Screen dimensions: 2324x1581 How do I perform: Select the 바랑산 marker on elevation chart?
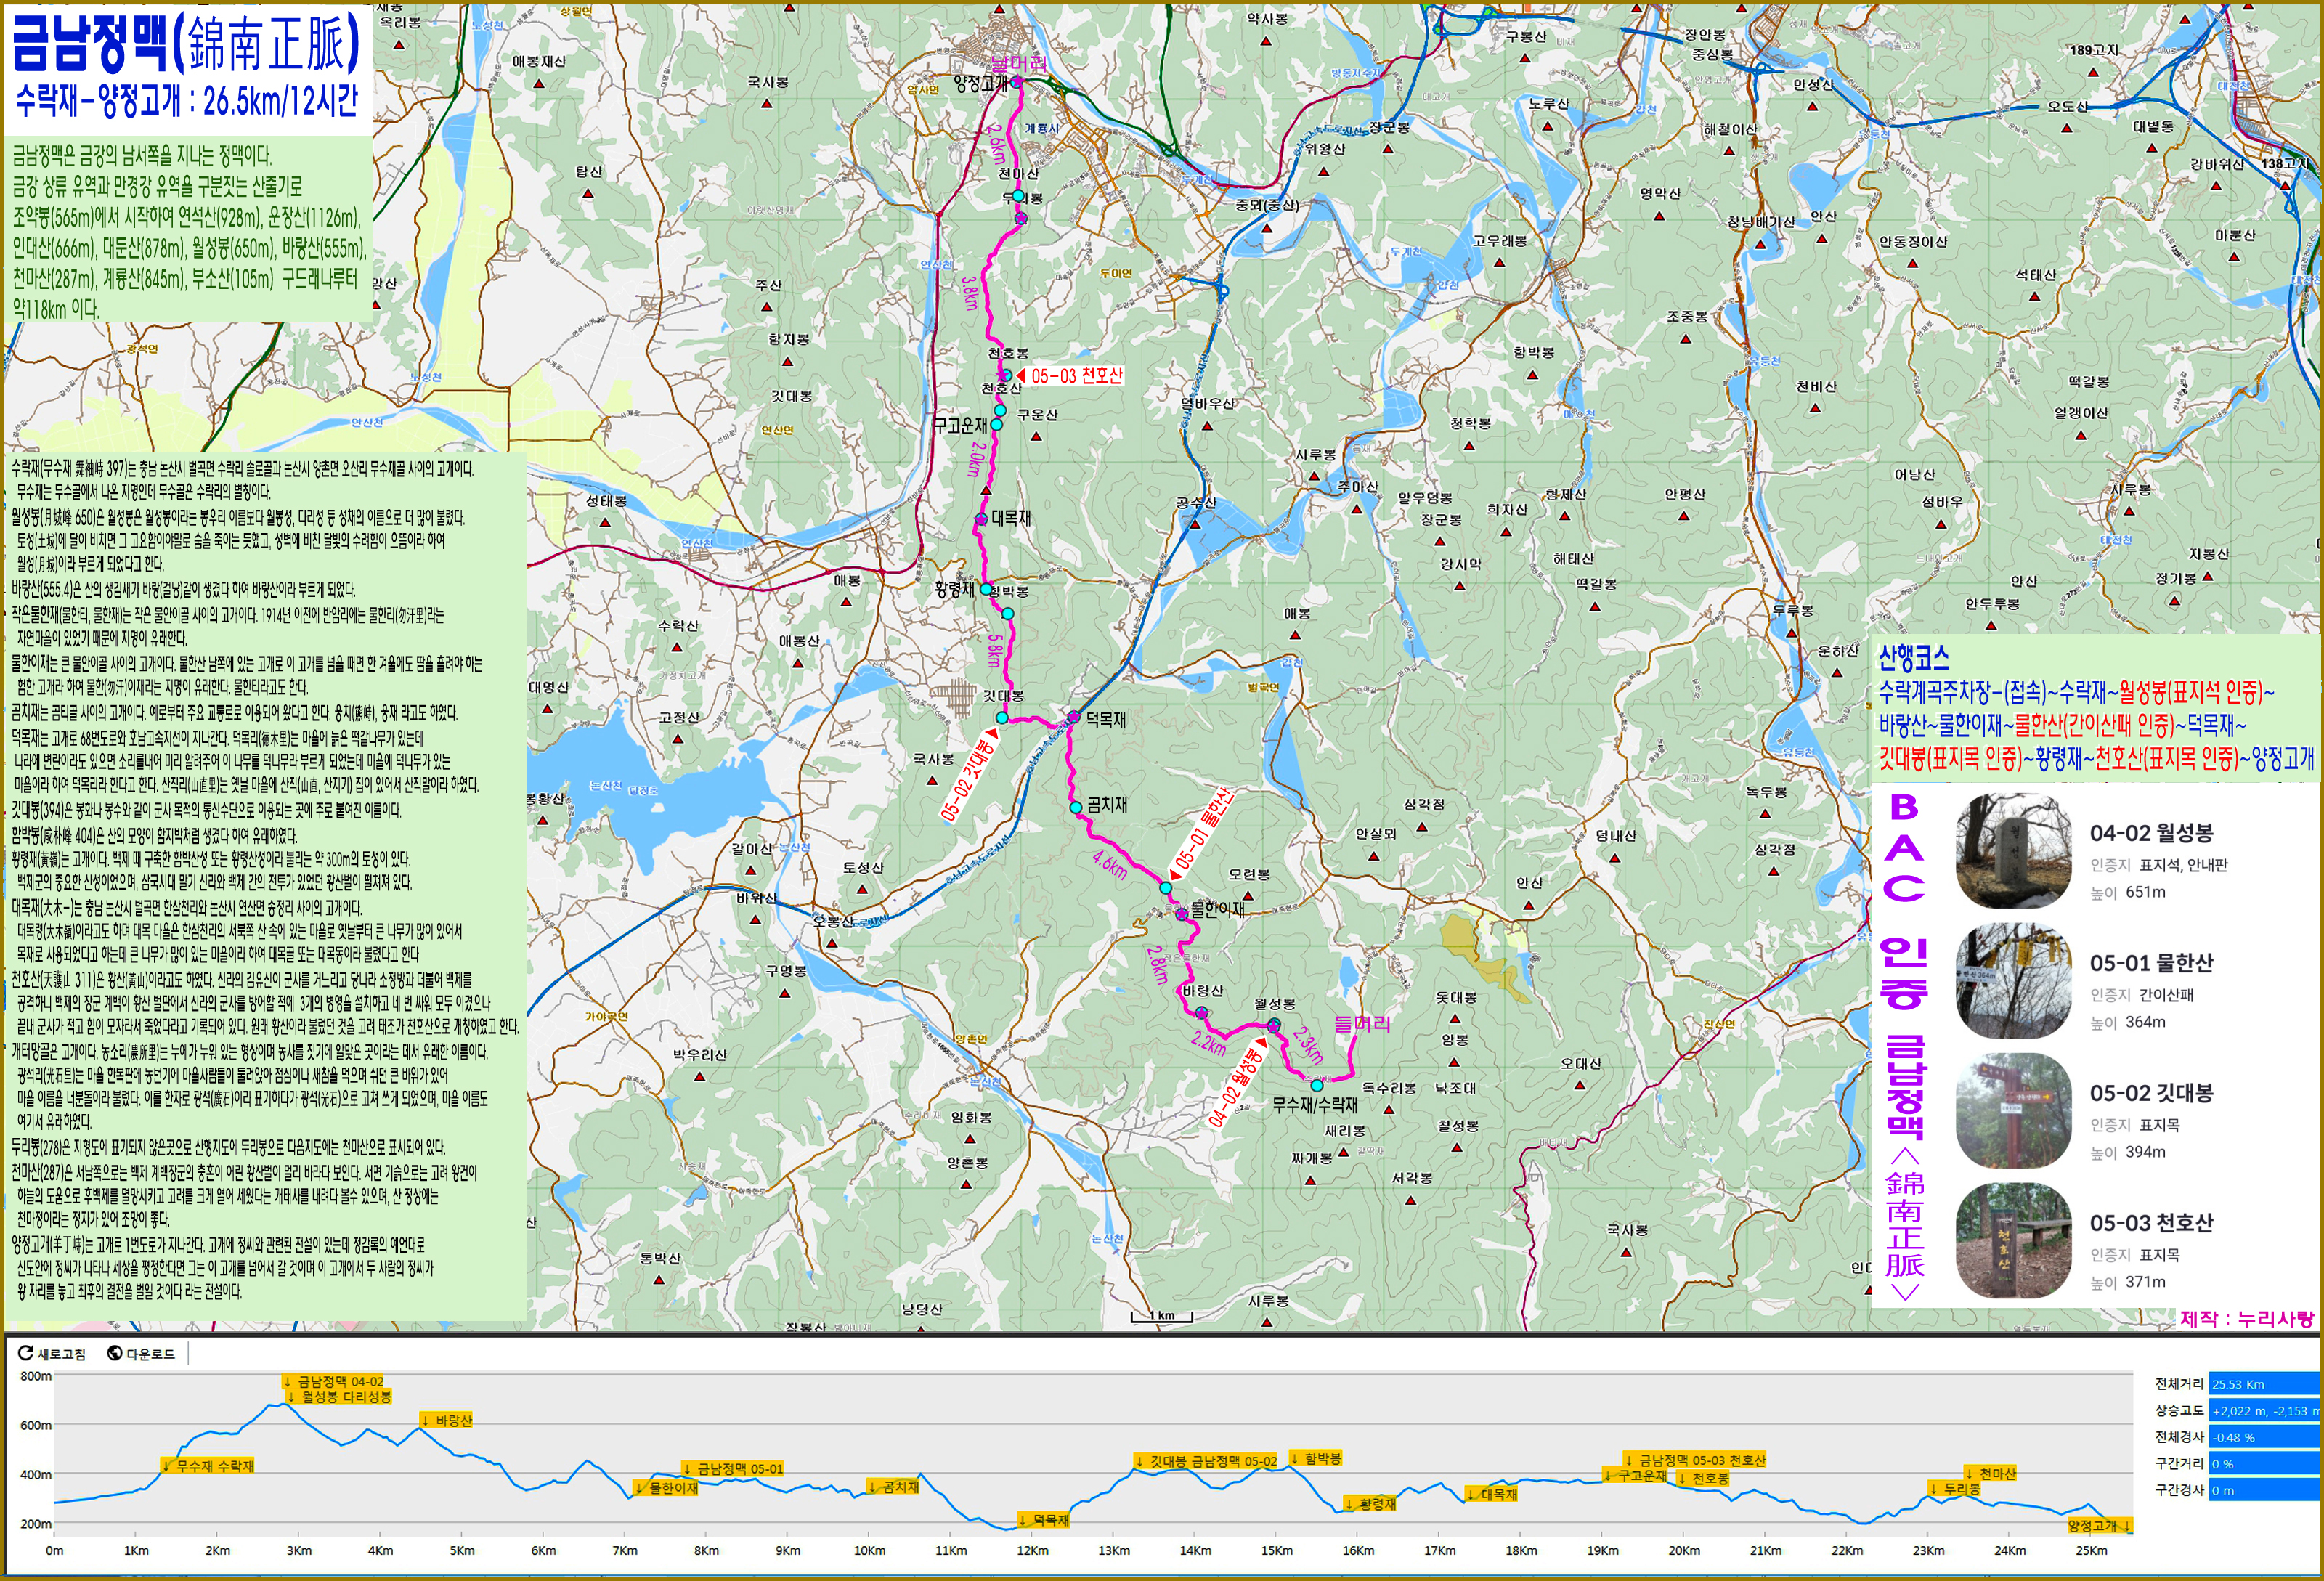446,1420
